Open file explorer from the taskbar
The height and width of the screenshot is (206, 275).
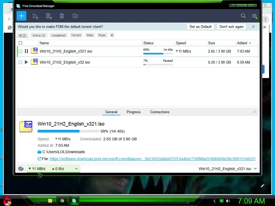[50, 201]
